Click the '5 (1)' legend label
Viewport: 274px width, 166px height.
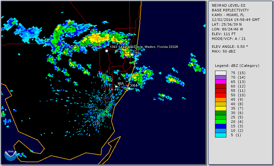(x=236, y=135)
